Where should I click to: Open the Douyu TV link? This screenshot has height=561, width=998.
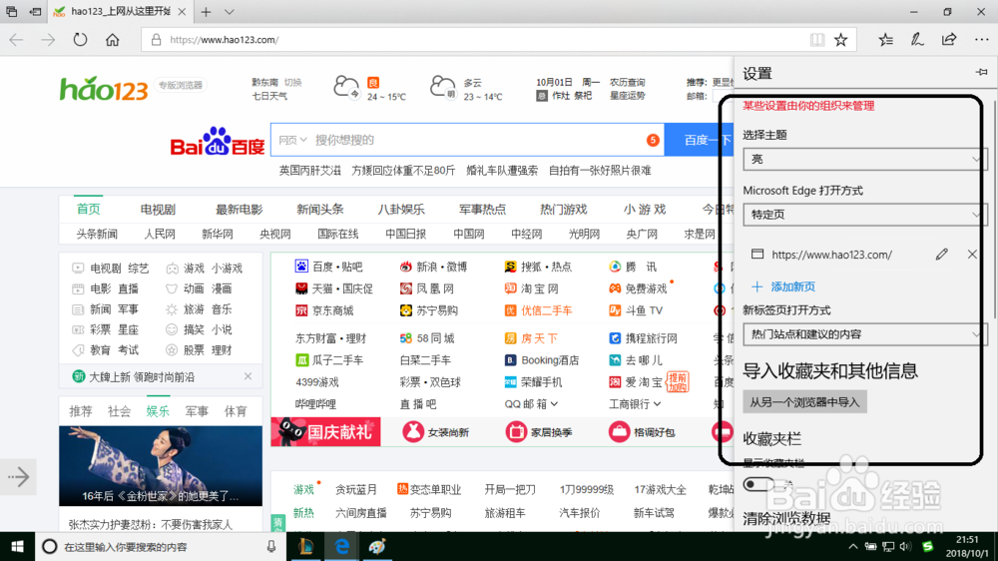(x=636, y=310)
